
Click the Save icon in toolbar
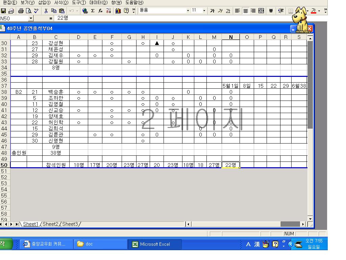[x=4, y=11]
